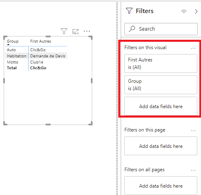Open focus mode for the table visual
The image size is (201, 195).
[x=75, y=32]
